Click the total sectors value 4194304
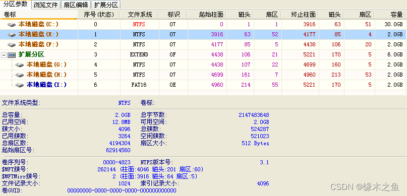407x196 pixels. pos(120,143)
